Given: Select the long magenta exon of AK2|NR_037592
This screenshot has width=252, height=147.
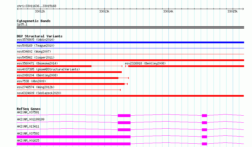Looking at the screenshot, I should point(74,137).
